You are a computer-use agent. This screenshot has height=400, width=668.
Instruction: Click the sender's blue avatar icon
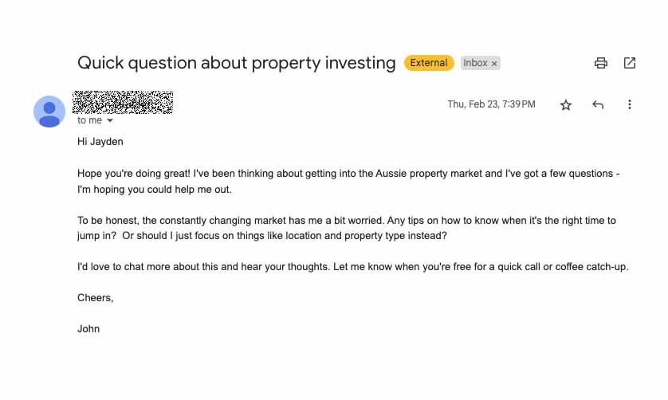(49, 112)
